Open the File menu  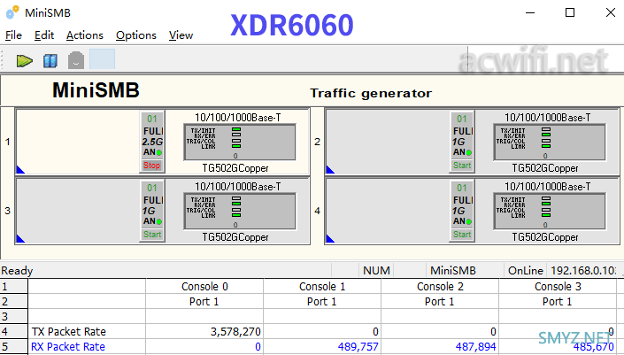click(13, 35)
